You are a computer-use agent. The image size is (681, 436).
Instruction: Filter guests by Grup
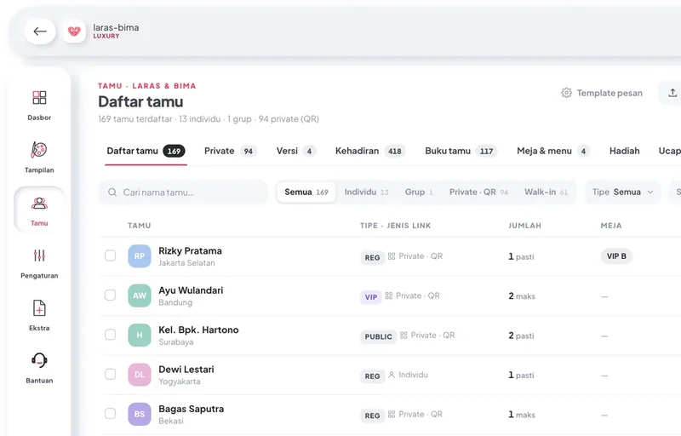coord(419,192)
